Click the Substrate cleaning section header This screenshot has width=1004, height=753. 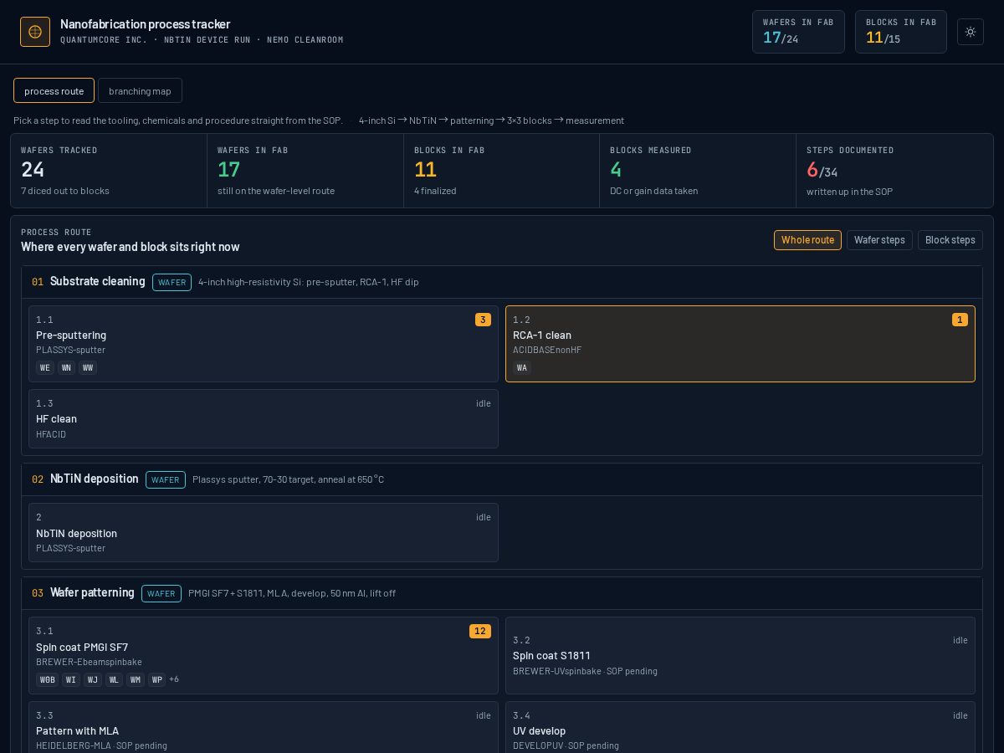tap(502, 282)
